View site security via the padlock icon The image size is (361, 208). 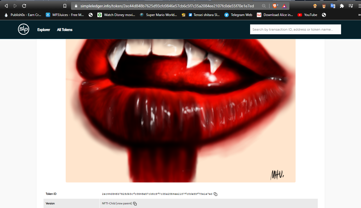pyautogui.click(x=76, y=6)
